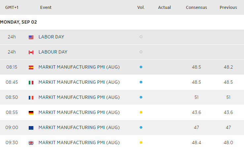Click the hollow volatility circle for Labor Day

point(141,37)
